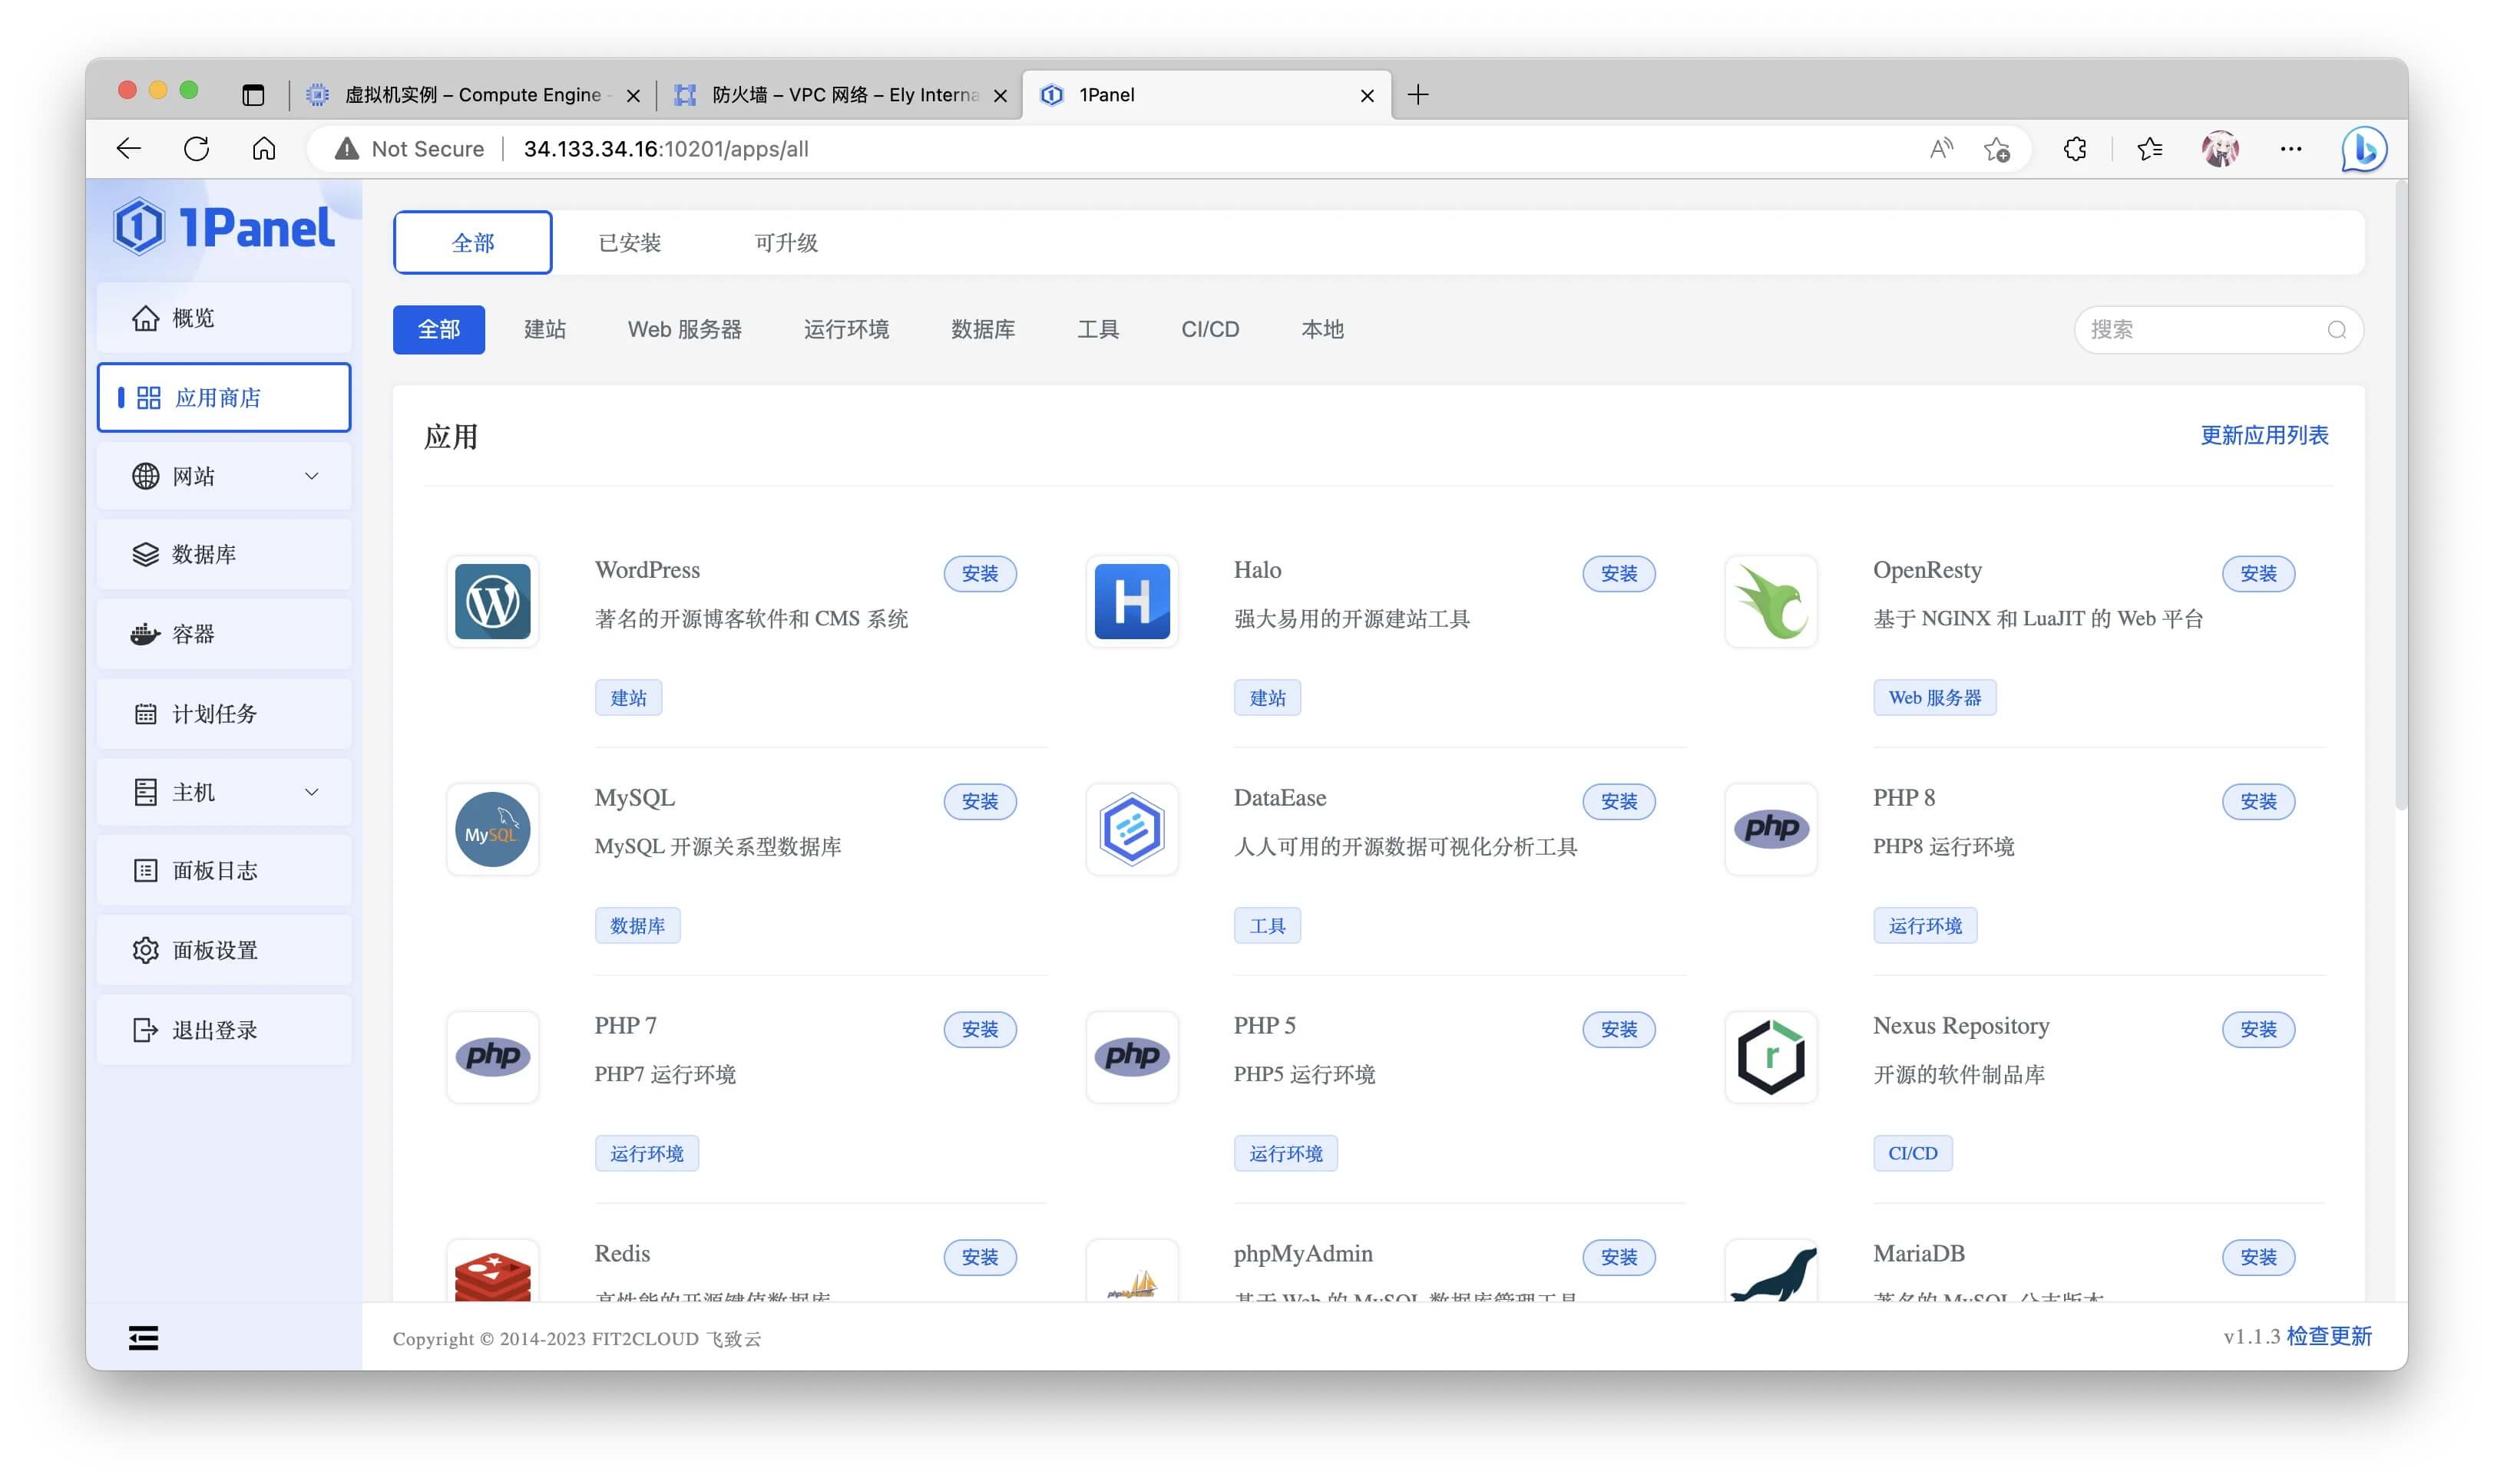Viewport: 2494px width, 1484px height.
Task: Install WordPress via 安装 button
Action: [979, 574]
